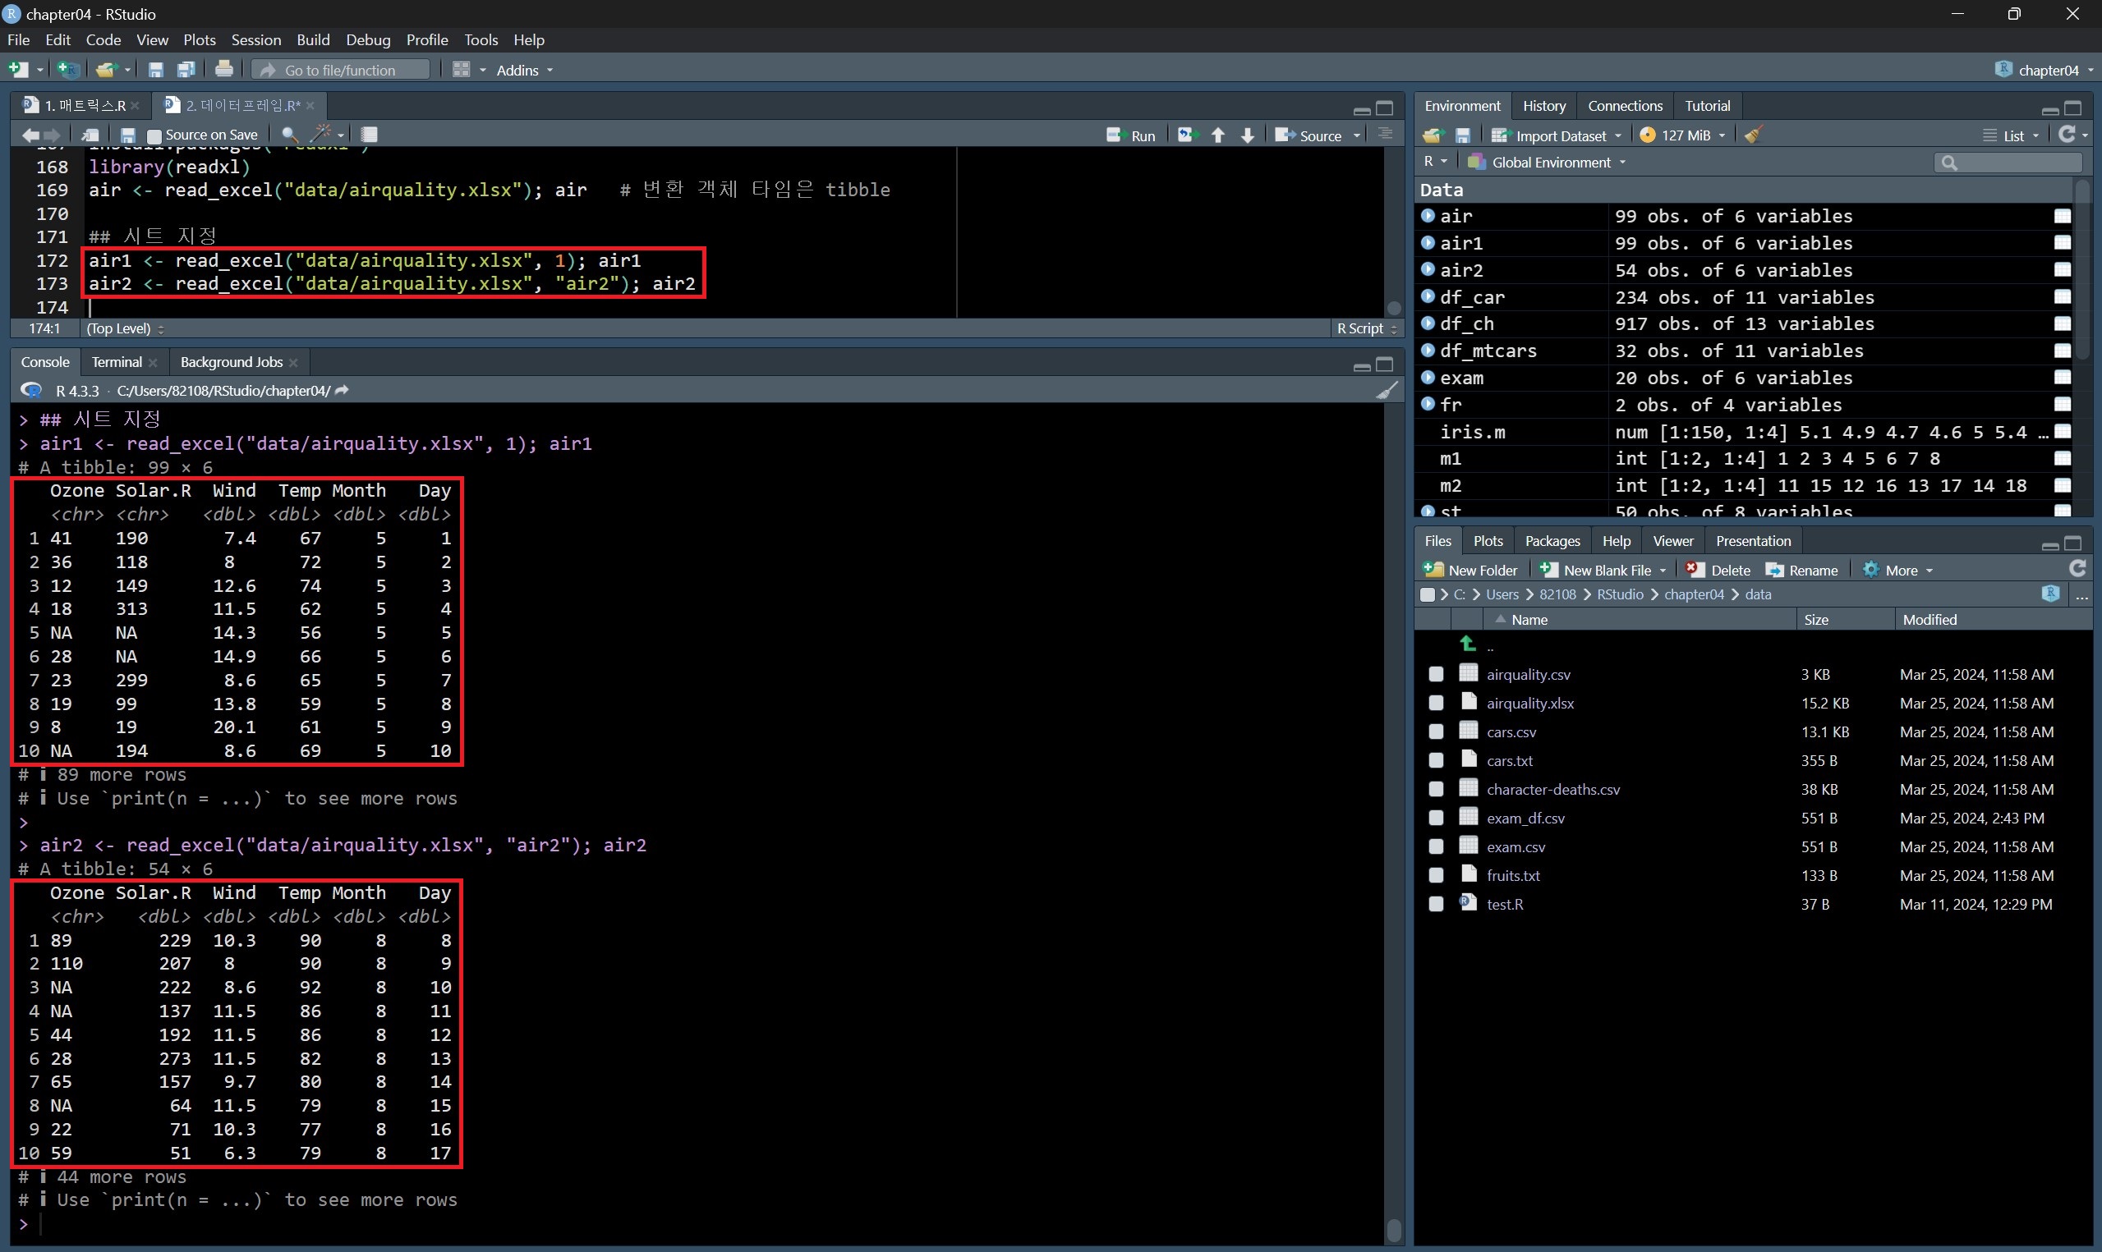Open the Session menu
The image size is (2102, 1252).
pos(255,39)
